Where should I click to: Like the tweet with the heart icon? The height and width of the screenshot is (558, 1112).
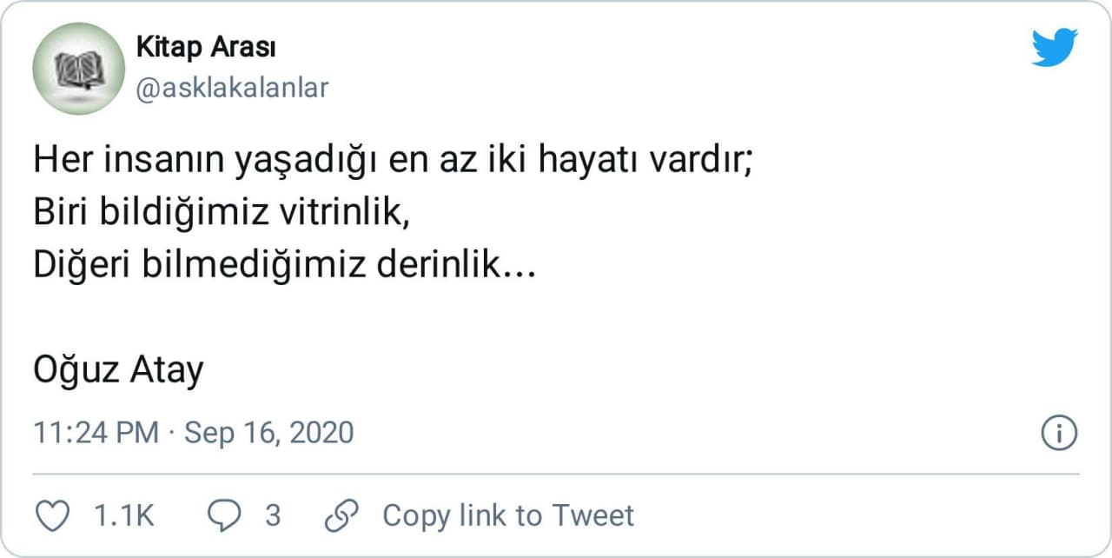52,515
